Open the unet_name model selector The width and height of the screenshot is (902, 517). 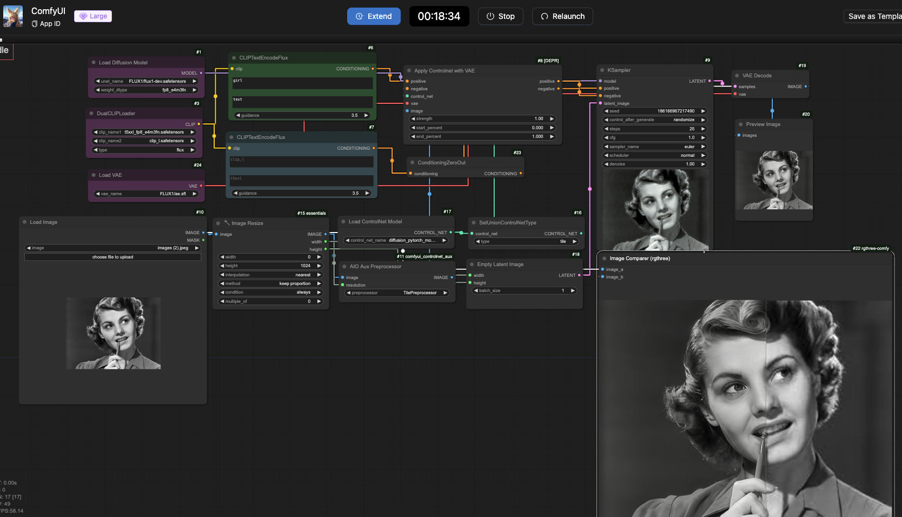click(146, 81)
